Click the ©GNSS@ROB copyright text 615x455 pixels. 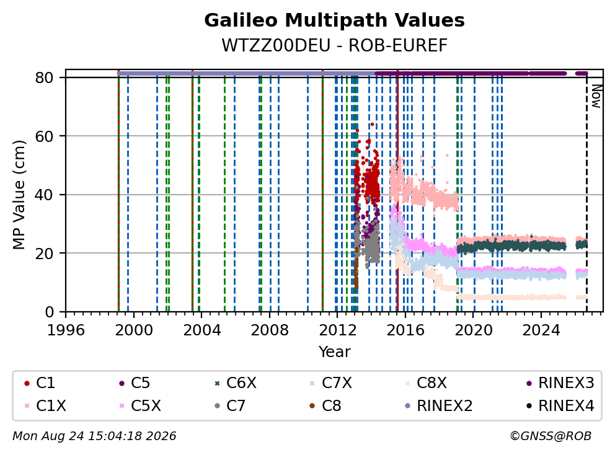pos(551,436)
